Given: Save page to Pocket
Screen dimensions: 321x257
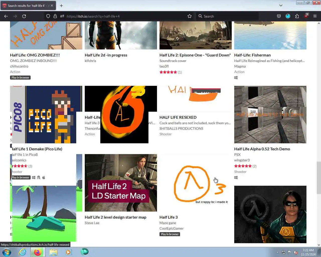Looking at the screenshot, I should coord(279,16).
